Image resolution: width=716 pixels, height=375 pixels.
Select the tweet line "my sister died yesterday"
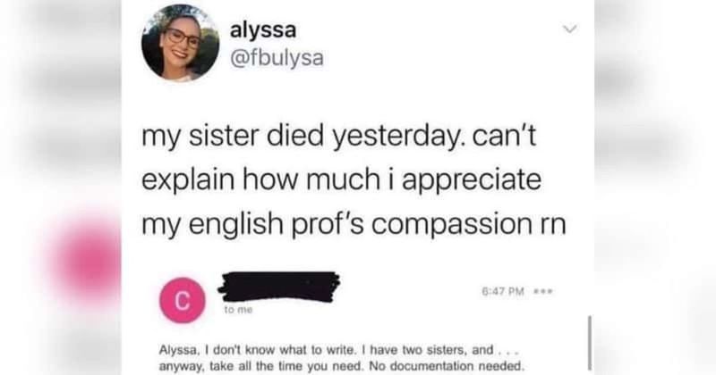point(303,136)
